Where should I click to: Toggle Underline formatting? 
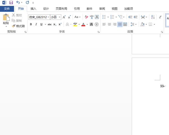tap(41, 24)
